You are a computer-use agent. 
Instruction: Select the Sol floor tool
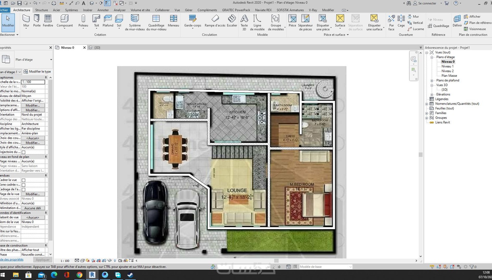(119, 21)
